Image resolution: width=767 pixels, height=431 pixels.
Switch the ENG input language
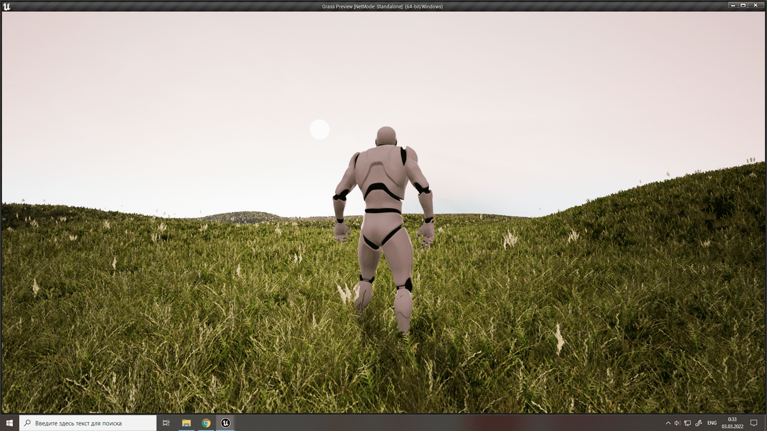pyautogui.click(x=712, y=423)
